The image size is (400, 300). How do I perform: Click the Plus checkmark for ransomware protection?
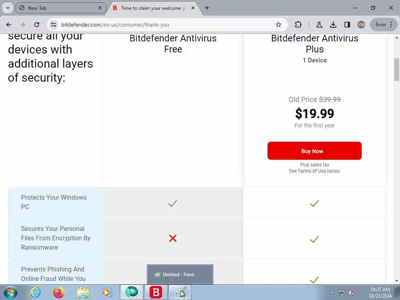pos(314,239)
